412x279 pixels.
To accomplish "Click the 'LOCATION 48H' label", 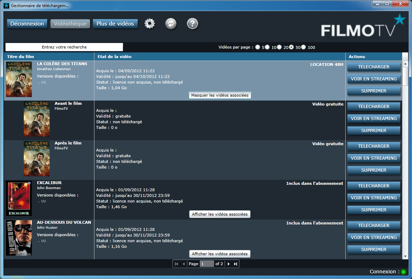I will [326, 64].
